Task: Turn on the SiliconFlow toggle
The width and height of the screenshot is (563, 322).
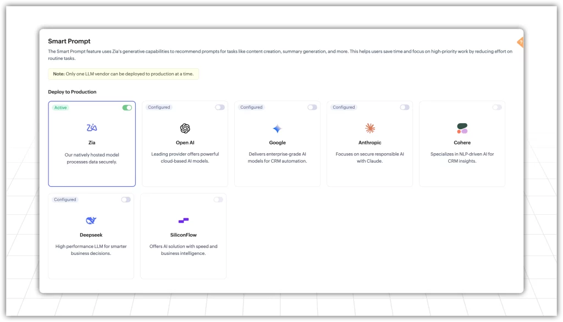Action: click(218, 199)
